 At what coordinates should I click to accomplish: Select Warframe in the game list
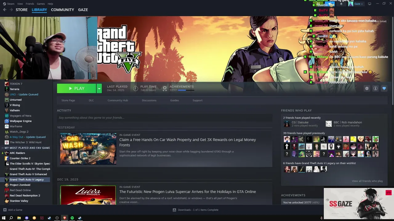pyautogui.click(x=16, y=126)
